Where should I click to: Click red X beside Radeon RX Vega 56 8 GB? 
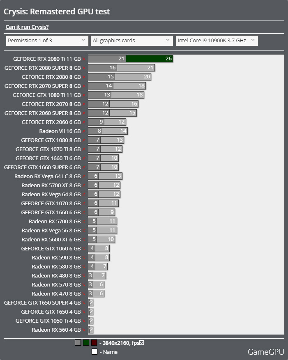(84, 231)
